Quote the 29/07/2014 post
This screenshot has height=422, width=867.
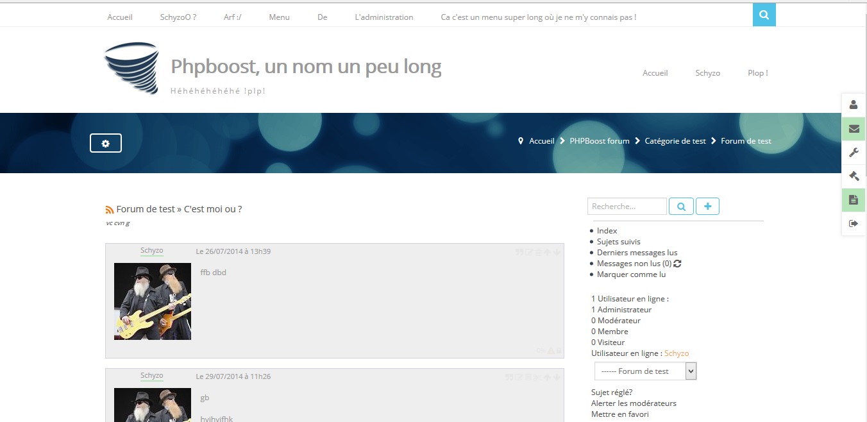click(x=509, y=377)
